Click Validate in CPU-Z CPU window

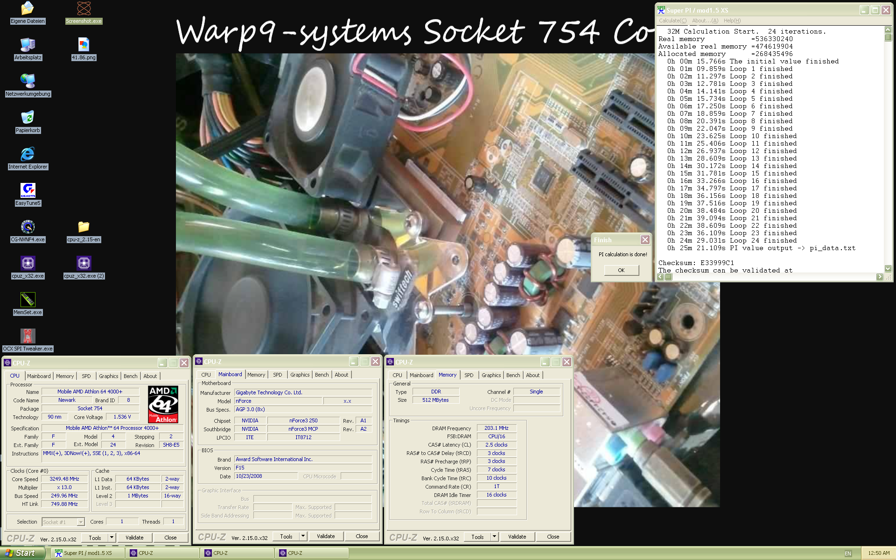point(134,538)
